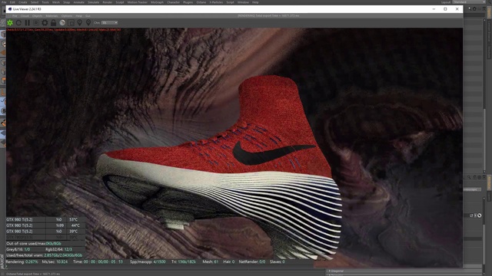Click the GPU row showing 44°C
Image resolution: width=492 pixels, height=276 pixels.
45,225
